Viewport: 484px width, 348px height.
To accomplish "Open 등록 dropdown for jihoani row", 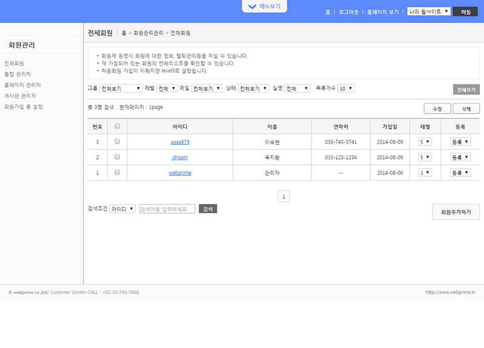I will [x=460, y=157].
